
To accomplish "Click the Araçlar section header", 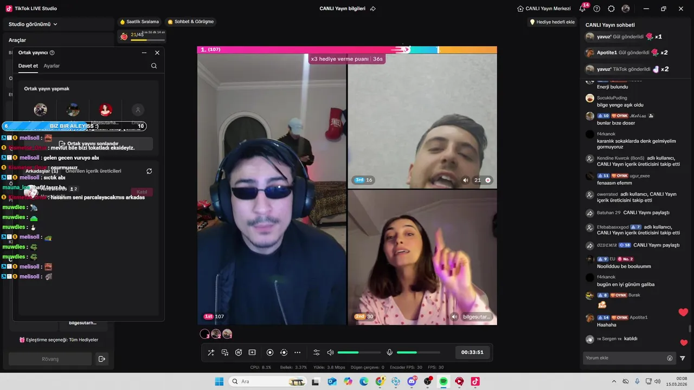I will pos(17,40).
